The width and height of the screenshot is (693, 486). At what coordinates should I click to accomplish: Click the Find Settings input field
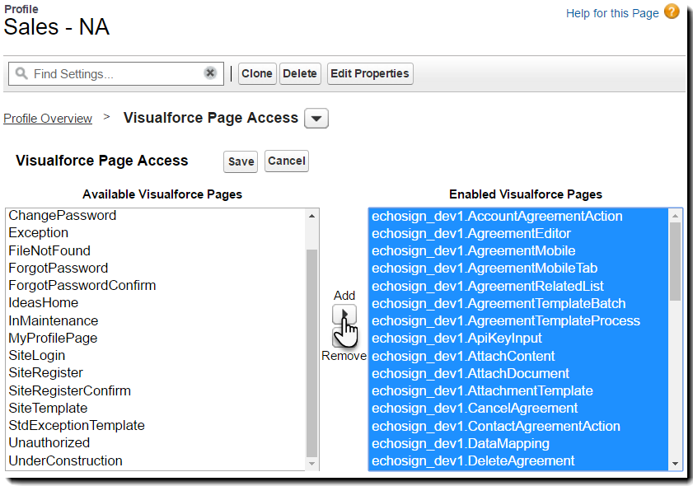click(x=115, y=73)
